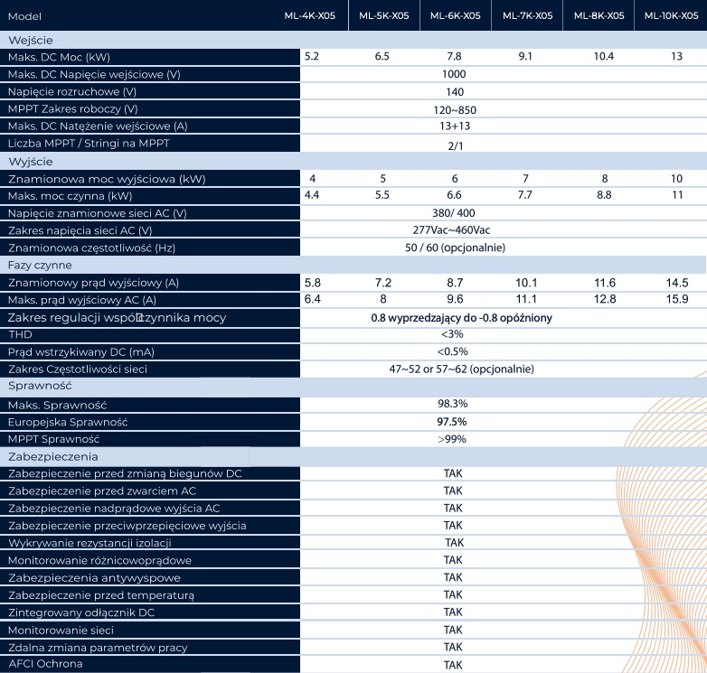Viewport: 707px width, 673px height.
Task: Click the "AFCI Ochrona" row label
Action: pyautogui.click(x=45, y=664)
